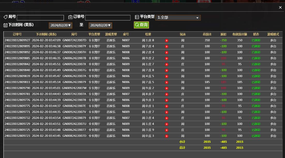Click the 局号 table column header
The height and width of the screenshot is (158, 285).
coord(74,34)
